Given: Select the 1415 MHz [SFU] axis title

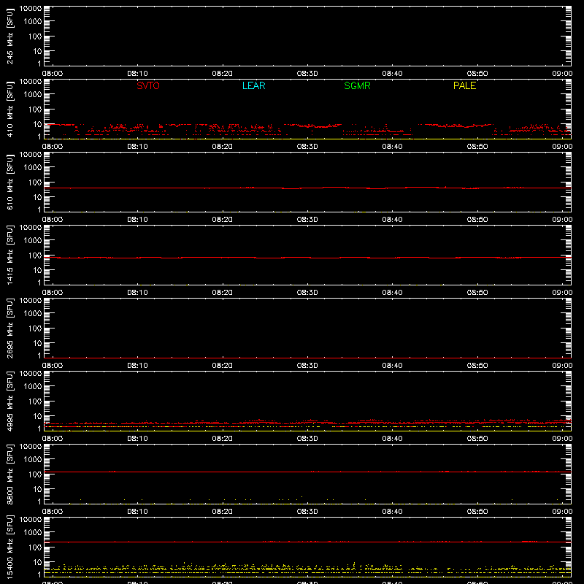Looking at the screenshot, I should (9, 255).
